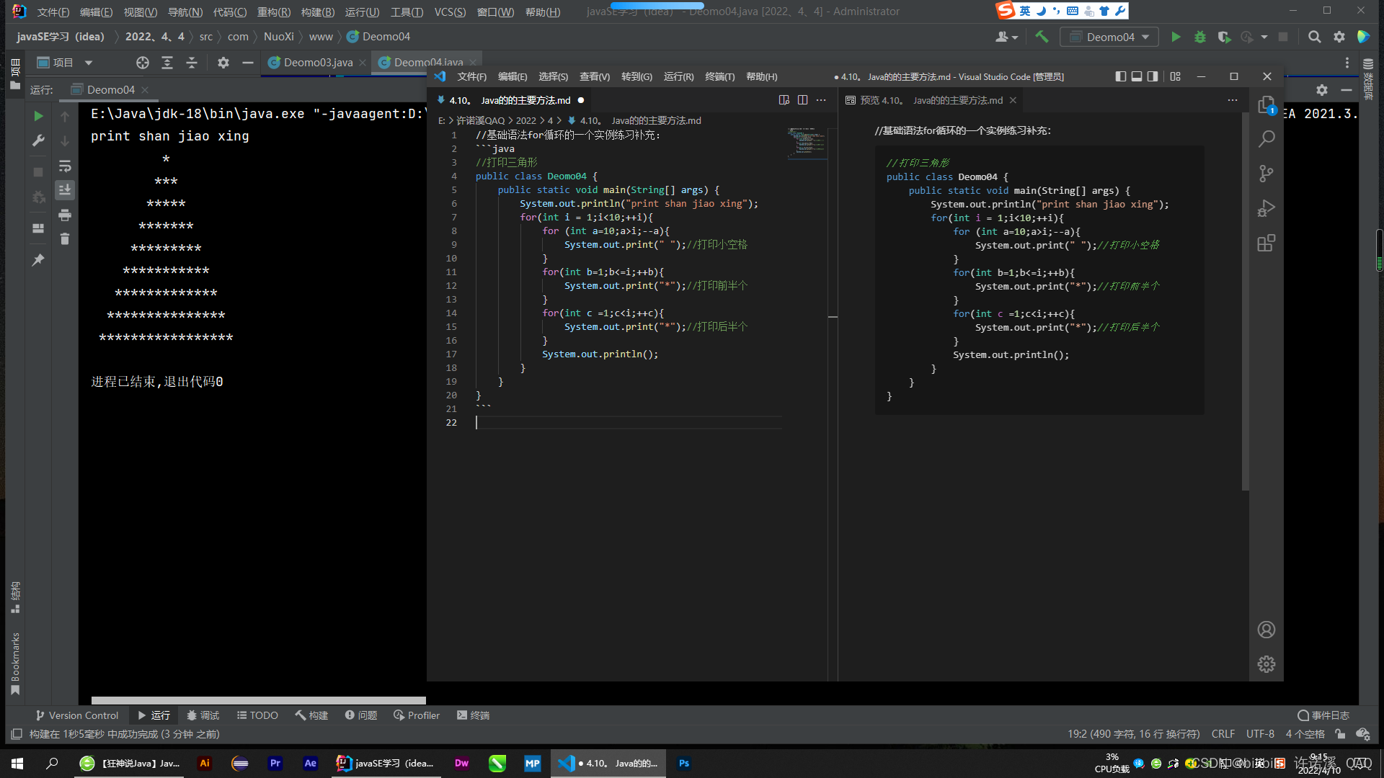Click the build hammer icon in IntelliJ
The image size is (1384, 778).
[1042, 37]
